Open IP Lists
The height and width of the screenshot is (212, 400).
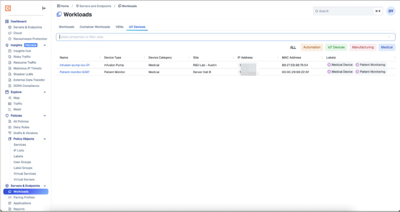click(19, 151)
